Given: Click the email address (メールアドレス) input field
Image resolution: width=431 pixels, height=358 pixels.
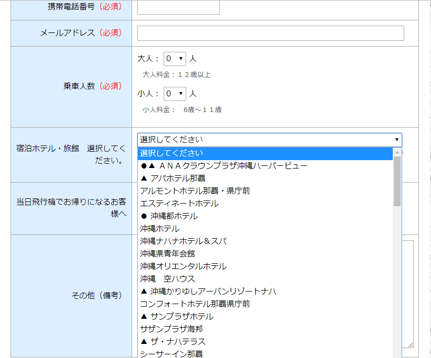Looking at the screenshot, I should [271, 33].
